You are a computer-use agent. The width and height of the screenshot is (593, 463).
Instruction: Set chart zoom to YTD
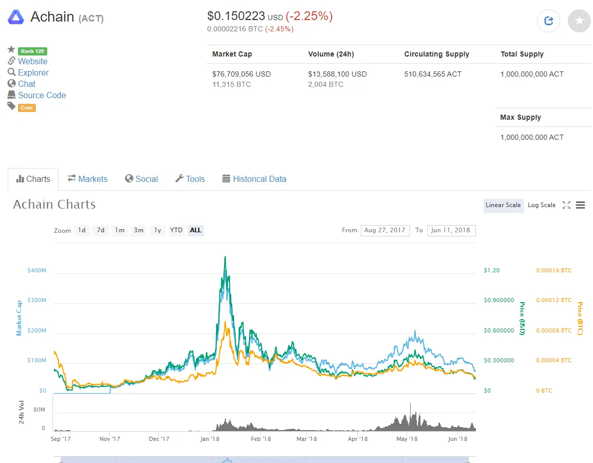coord(176,230)
